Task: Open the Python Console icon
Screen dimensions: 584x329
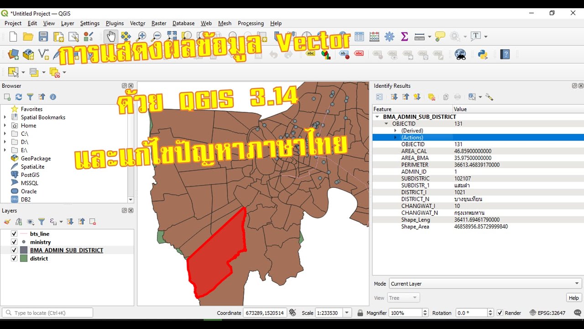Action: tap(483, 55)
